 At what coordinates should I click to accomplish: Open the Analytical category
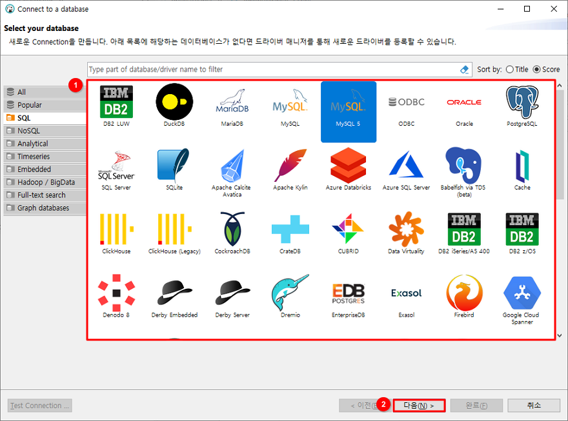(x=45, y=144)
